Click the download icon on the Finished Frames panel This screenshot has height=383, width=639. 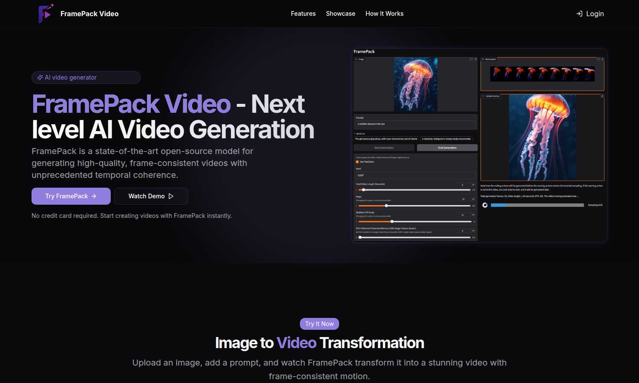[x=602, y=96]
